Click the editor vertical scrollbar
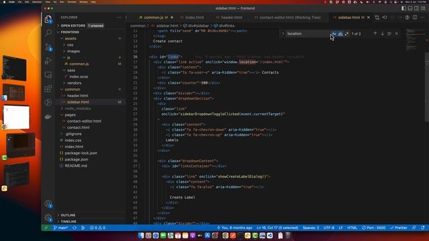429x241 pixels. click(x=427, y=88)
